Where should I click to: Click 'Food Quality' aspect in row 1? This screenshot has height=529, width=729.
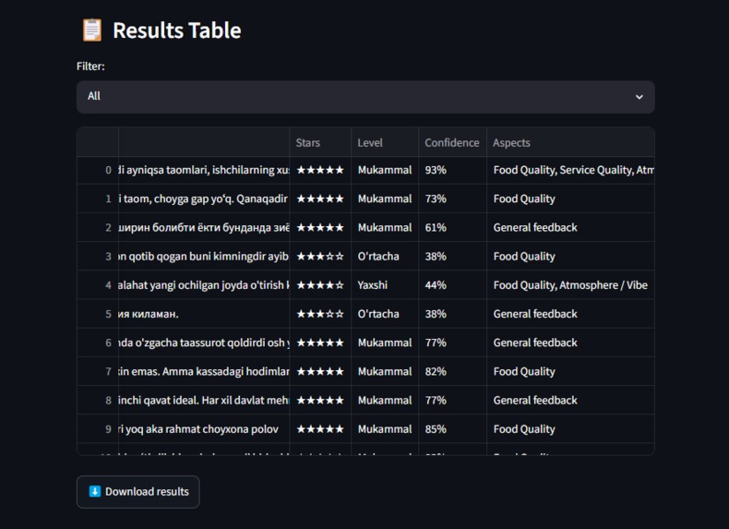coord(570,199)
